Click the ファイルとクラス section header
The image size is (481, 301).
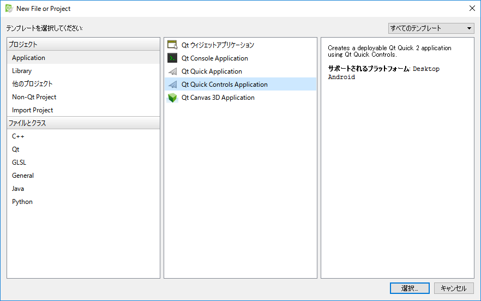pos(83,123)
